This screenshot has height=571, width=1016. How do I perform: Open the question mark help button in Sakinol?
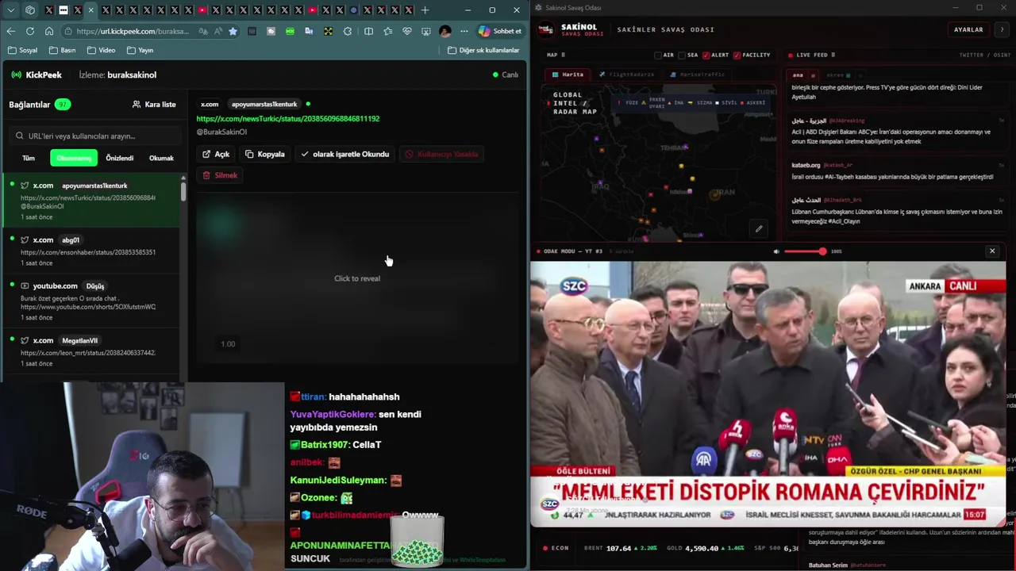click(1001, 29)
